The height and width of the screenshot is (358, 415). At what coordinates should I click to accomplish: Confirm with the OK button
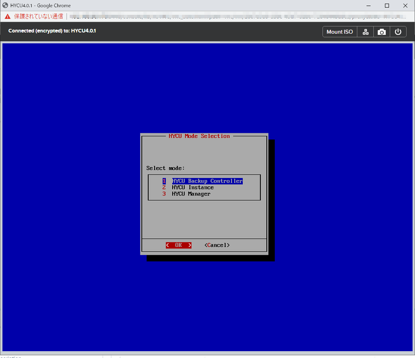178,245
